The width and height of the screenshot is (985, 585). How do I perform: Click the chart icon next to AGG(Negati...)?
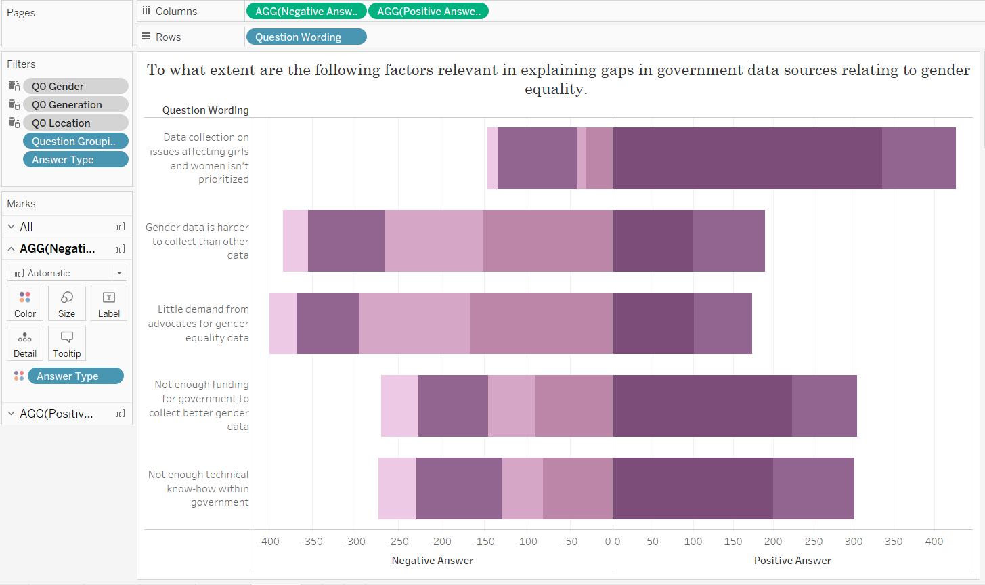tap(120, 248)
